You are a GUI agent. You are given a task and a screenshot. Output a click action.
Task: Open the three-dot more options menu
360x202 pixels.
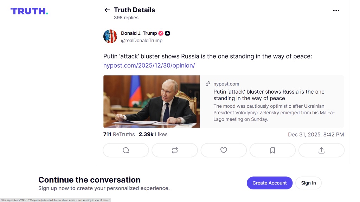click(336, 11)
